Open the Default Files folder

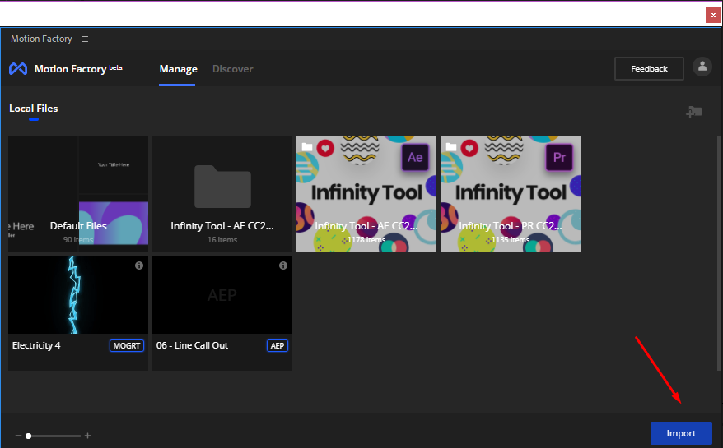pos(78,194)
